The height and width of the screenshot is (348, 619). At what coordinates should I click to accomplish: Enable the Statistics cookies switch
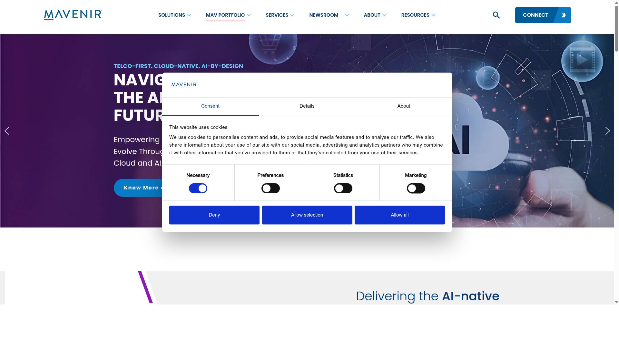pos(343,188)
